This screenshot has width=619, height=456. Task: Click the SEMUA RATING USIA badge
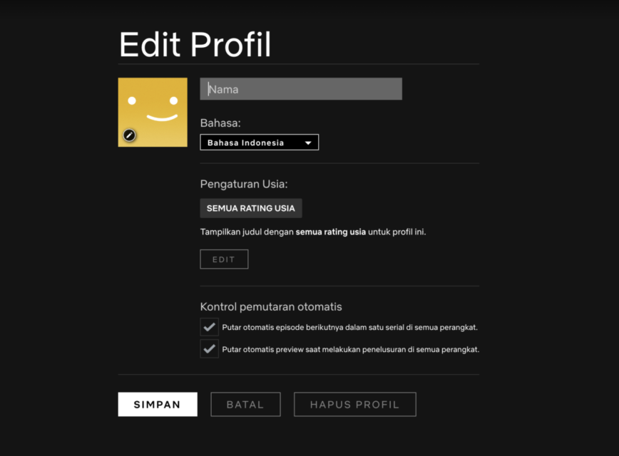[x=251, y=208]
